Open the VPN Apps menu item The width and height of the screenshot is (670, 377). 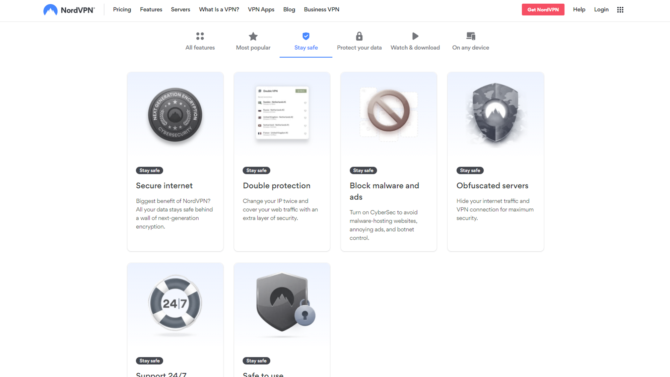(x=261, y=9)
